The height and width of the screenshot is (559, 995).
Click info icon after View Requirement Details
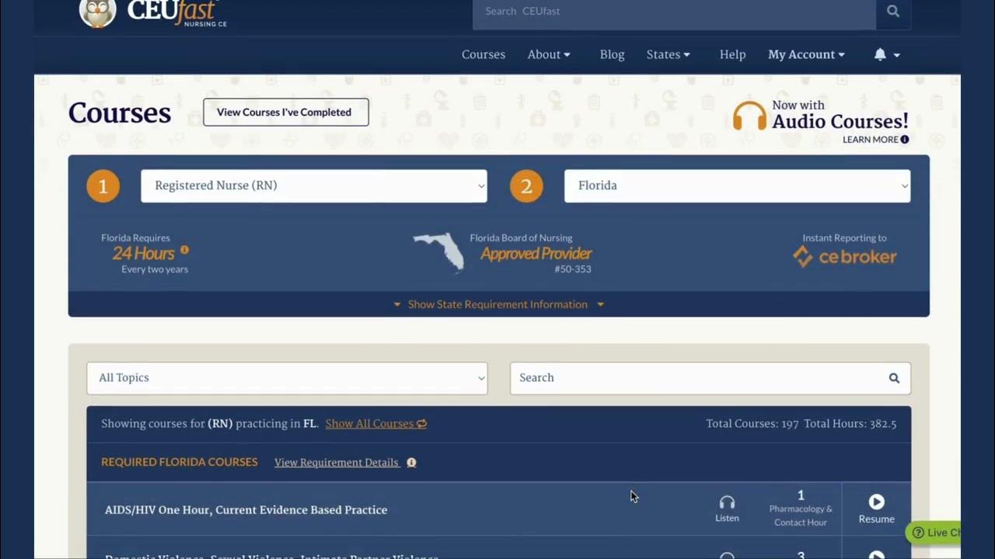click(411, 463)
